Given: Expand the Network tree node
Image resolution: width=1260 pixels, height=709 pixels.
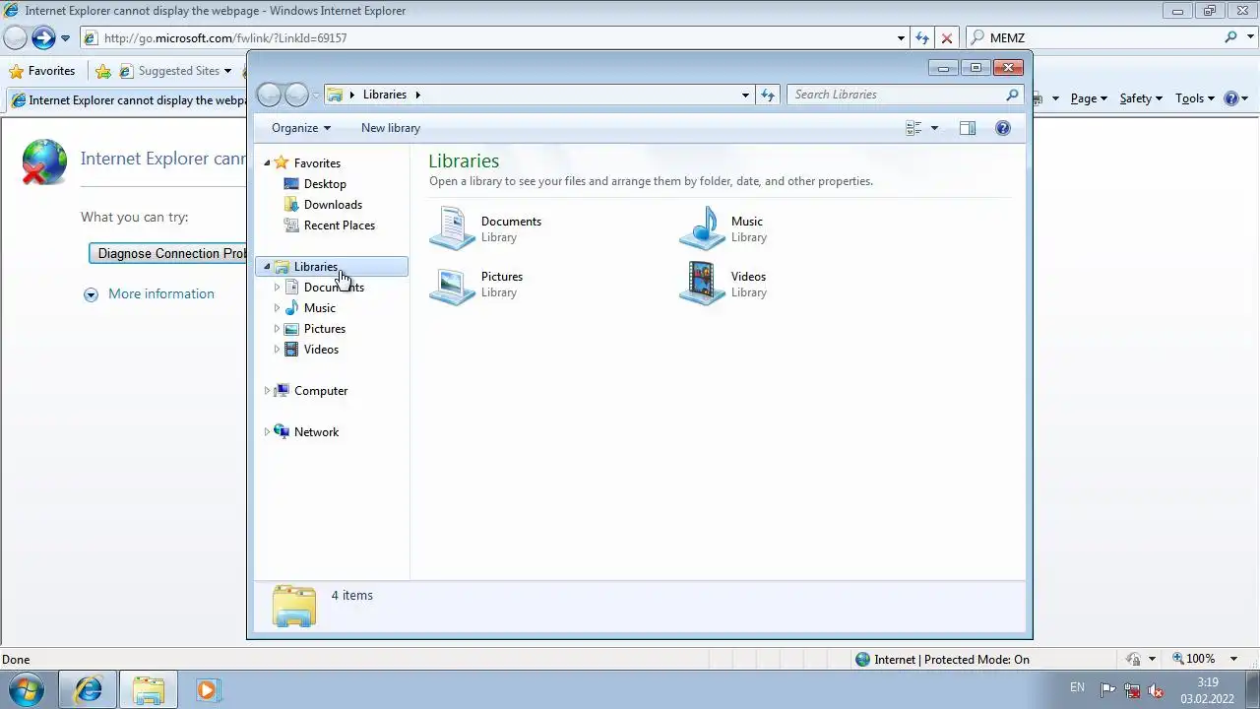Looking at the screenshot, I should 267,432.
